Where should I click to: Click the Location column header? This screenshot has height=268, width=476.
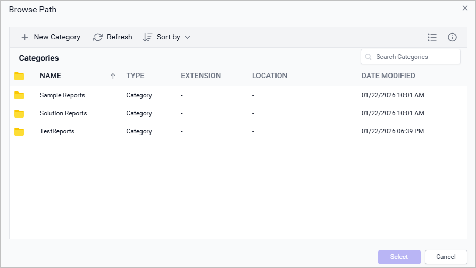(269, 76)
